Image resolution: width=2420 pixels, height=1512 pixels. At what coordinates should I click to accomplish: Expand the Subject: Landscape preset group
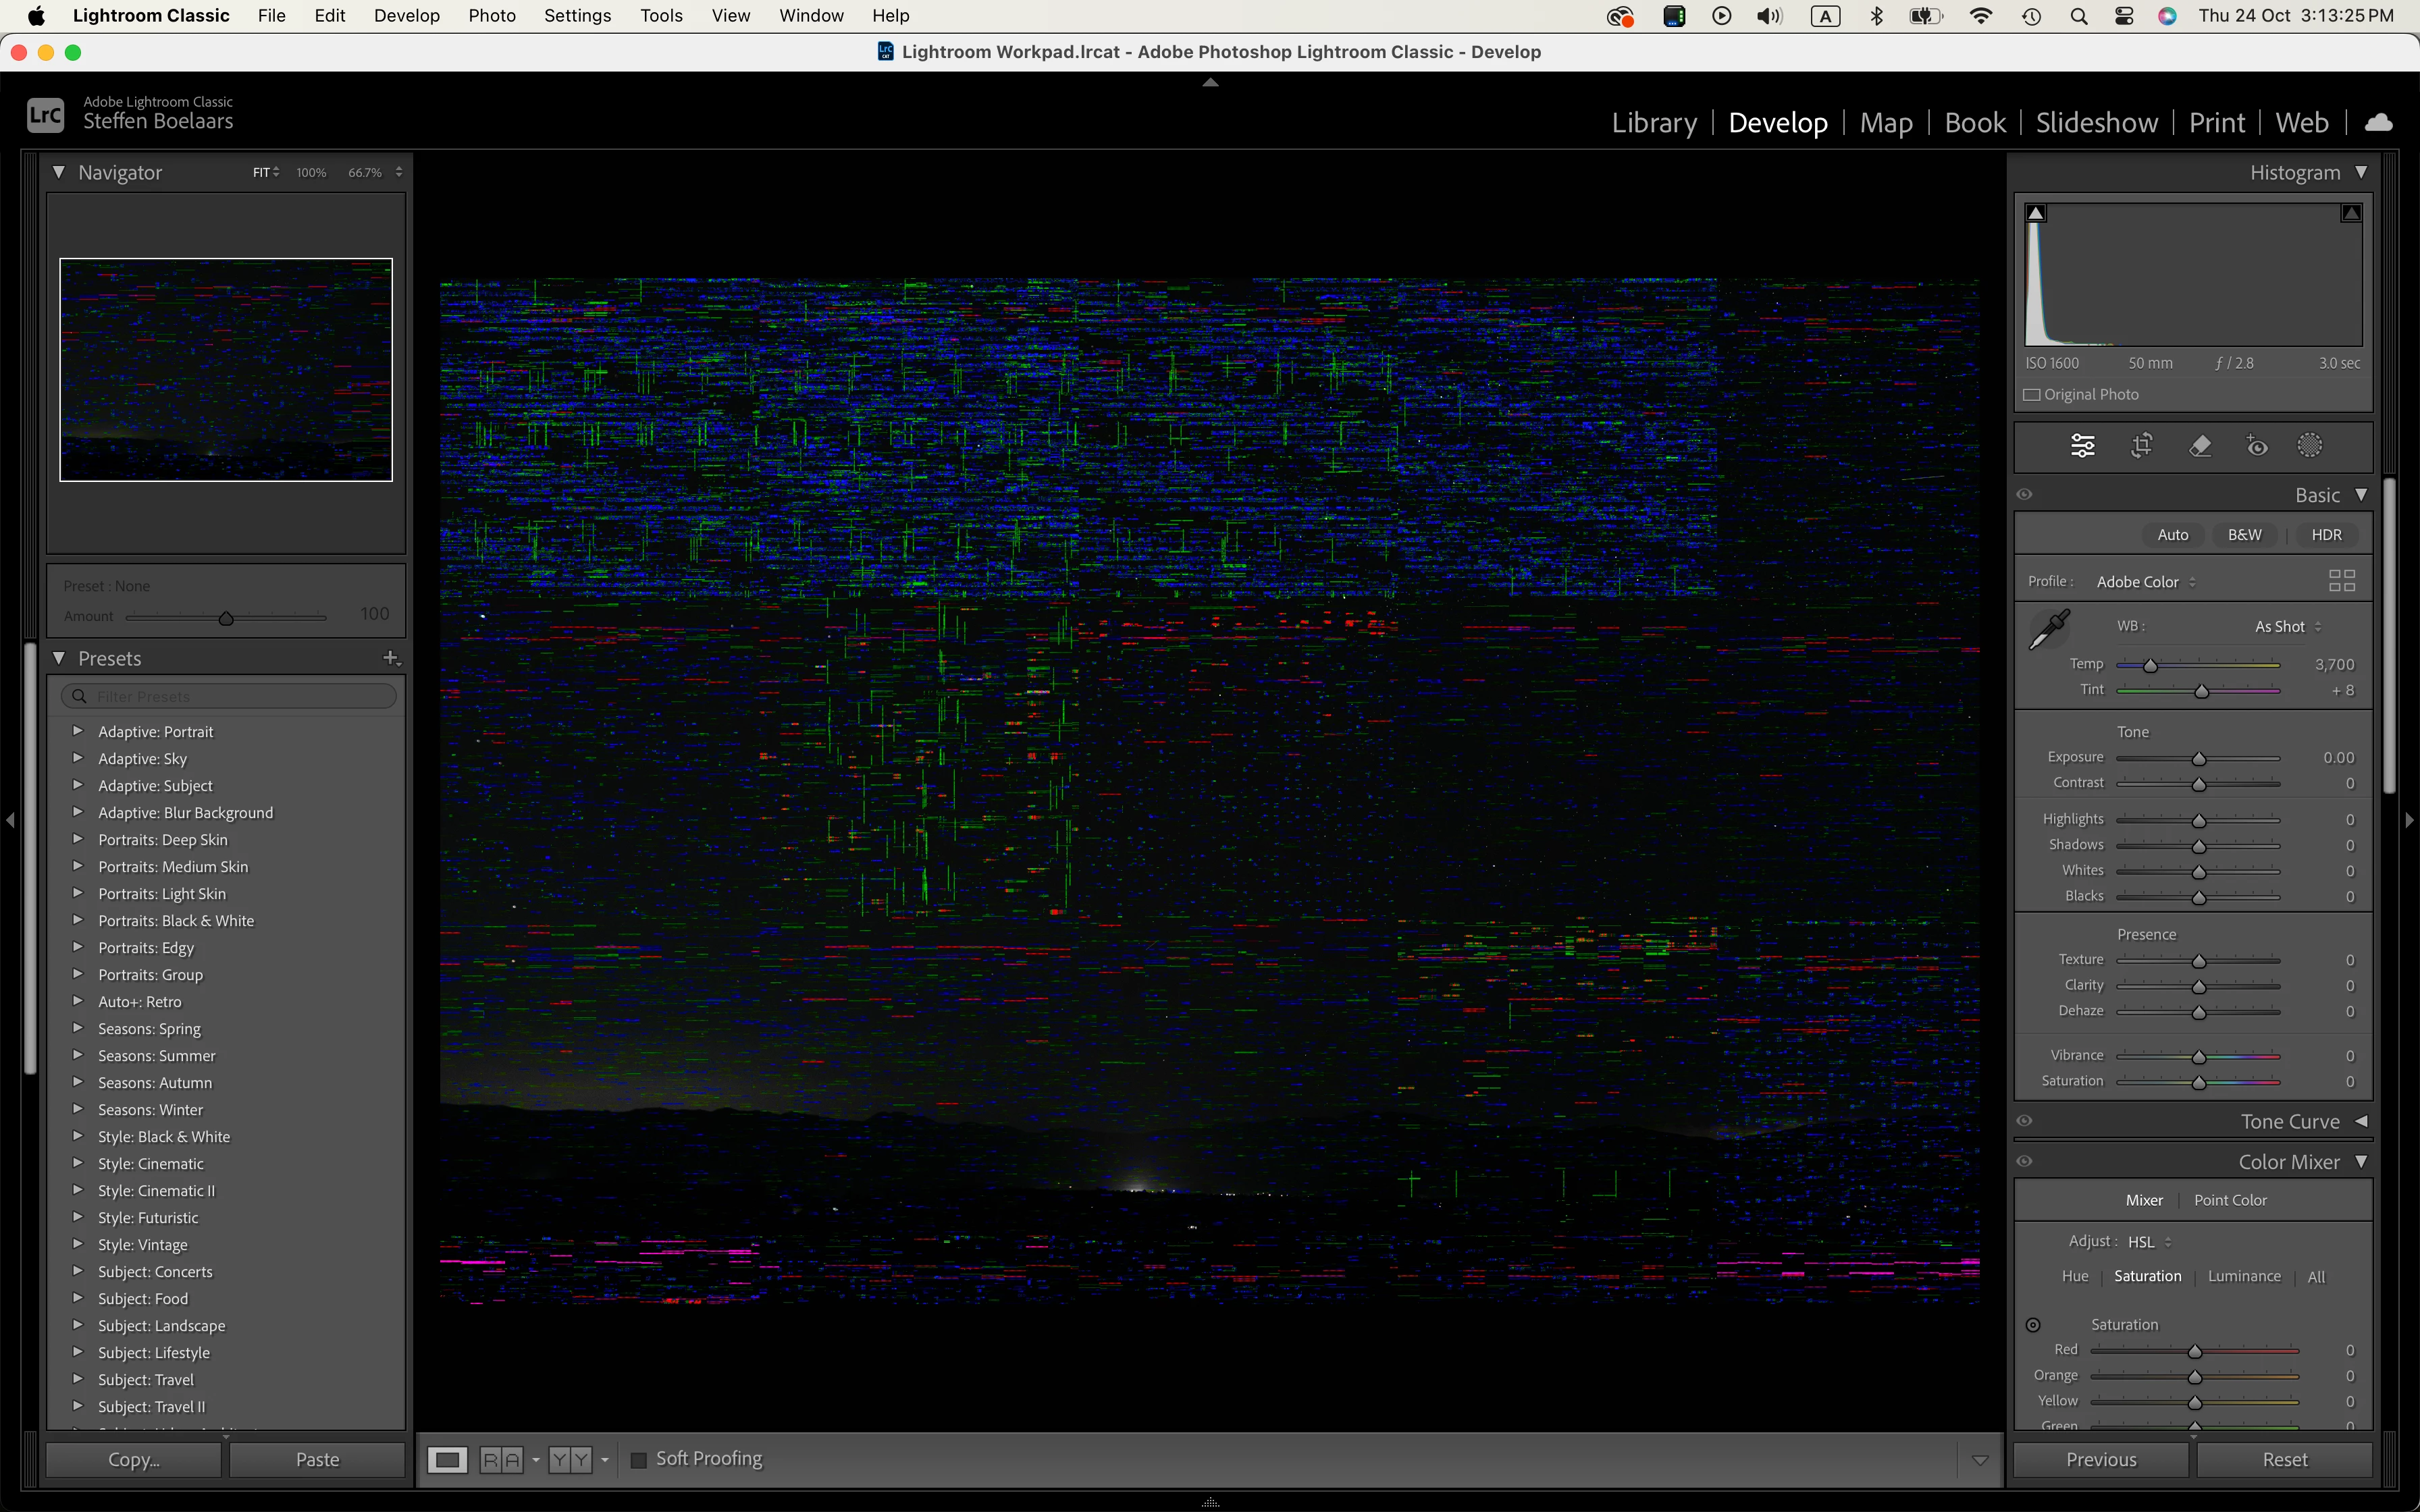click(x=78, y=1325)
